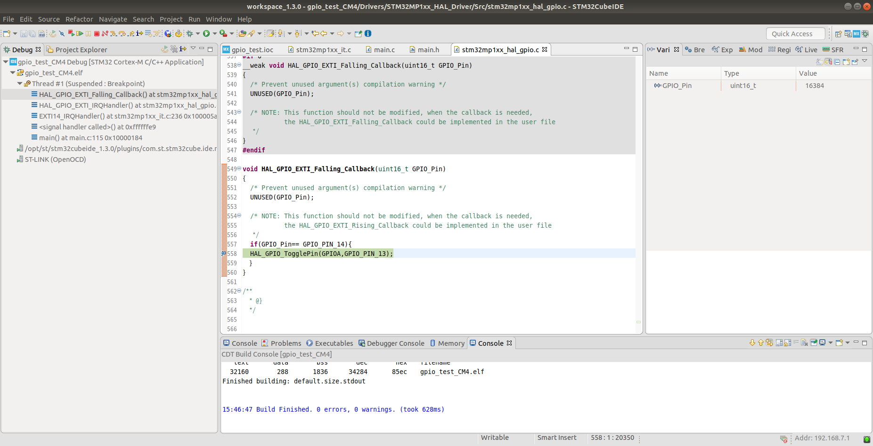Click the Save All toolbar icon
The height and width of the screenshot is (446, 873).
point(32,33)
